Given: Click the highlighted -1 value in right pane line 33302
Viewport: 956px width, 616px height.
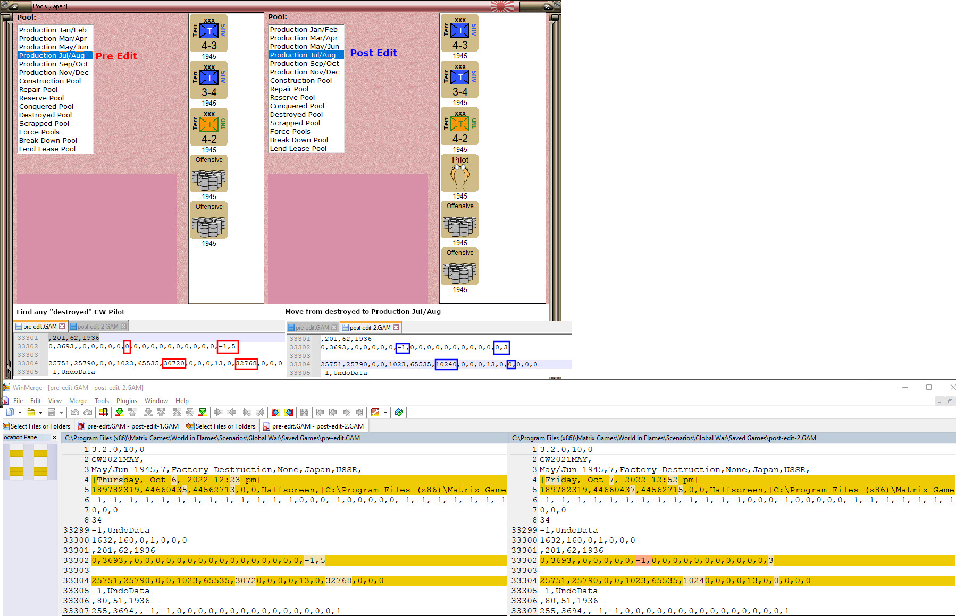Looking at the screenshot, I should coord(643,560).
